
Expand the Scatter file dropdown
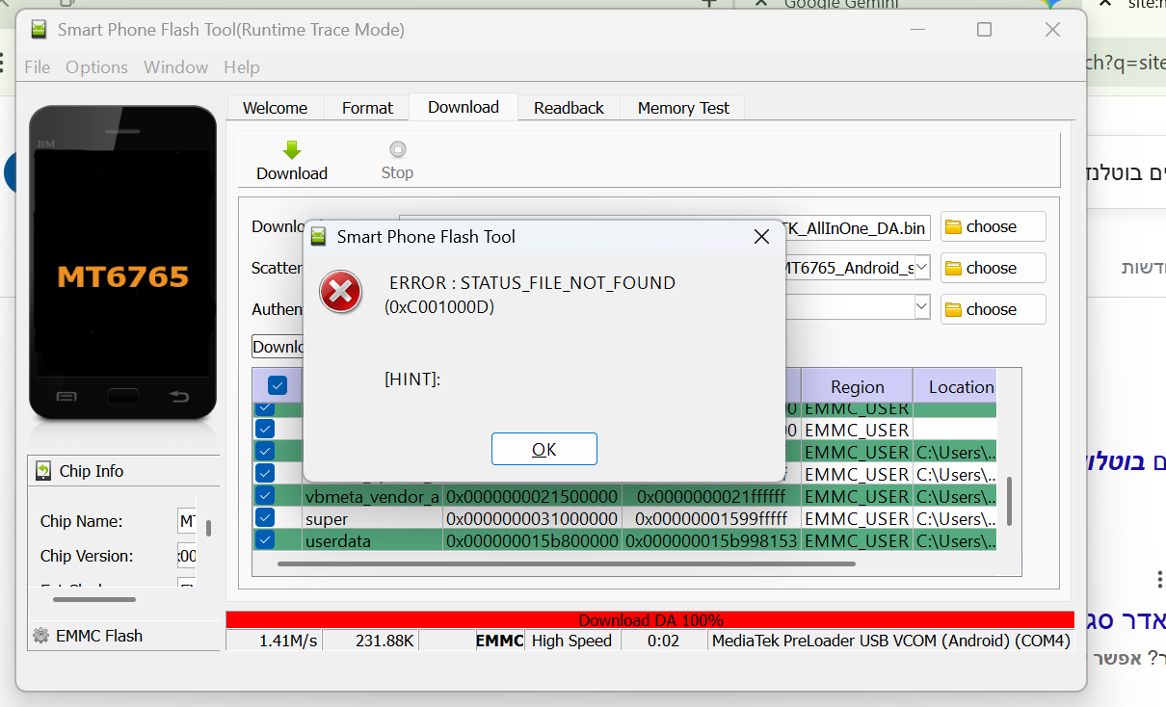pyautogui.click(x=921, y=267)
